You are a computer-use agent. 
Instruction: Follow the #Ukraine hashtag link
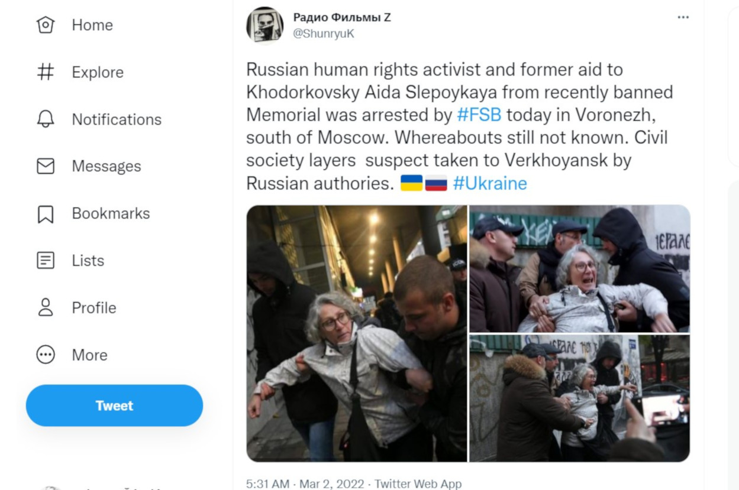(x=490, y=184)
